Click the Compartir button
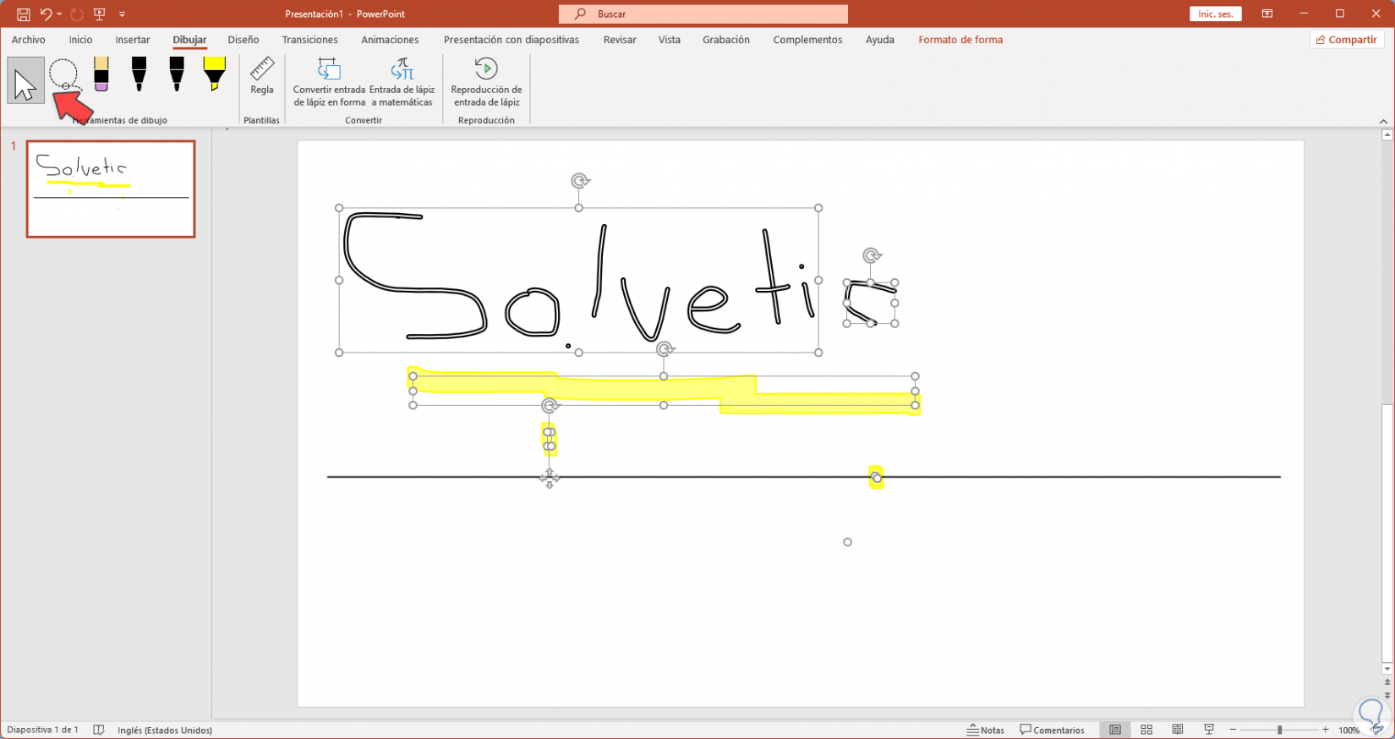 pyautogui.click(x=1347, y=40)
